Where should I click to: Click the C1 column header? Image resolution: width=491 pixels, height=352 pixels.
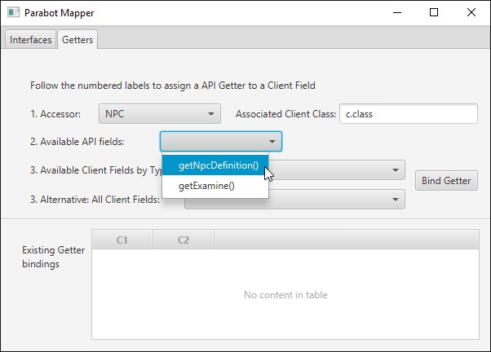click(122, 240)
